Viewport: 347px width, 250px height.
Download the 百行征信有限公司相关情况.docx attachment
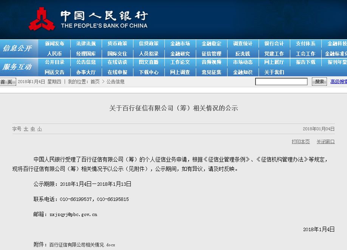pos(82,245)
